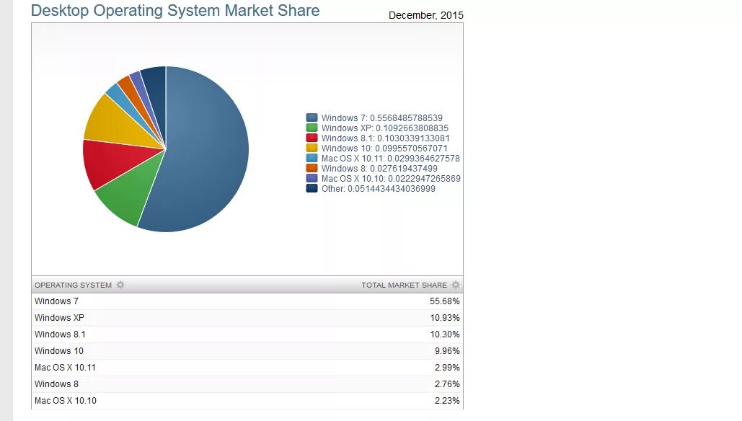Click the Windows 8 table row name
Image resolution: width=742 pixels, height=421 pixels.
coord(56,384)
